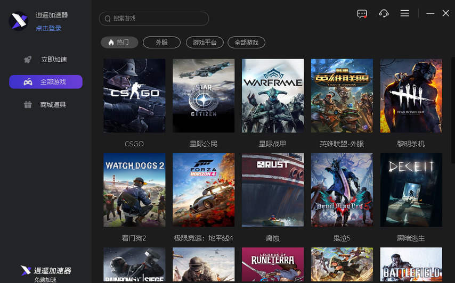Image resolution: width=455 pixels, height=283 pixels.
Task: Click the 逍遥加速器 logo avatar
Action: pos(19,21)
